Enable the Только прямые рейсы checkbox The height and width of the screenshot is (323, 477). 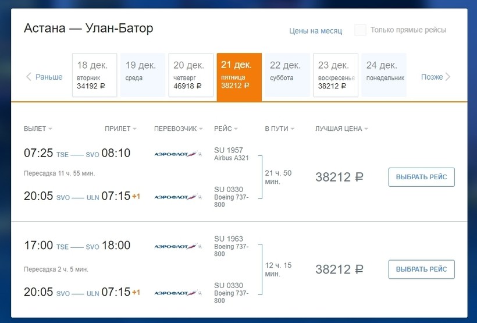tap(361, 30)
